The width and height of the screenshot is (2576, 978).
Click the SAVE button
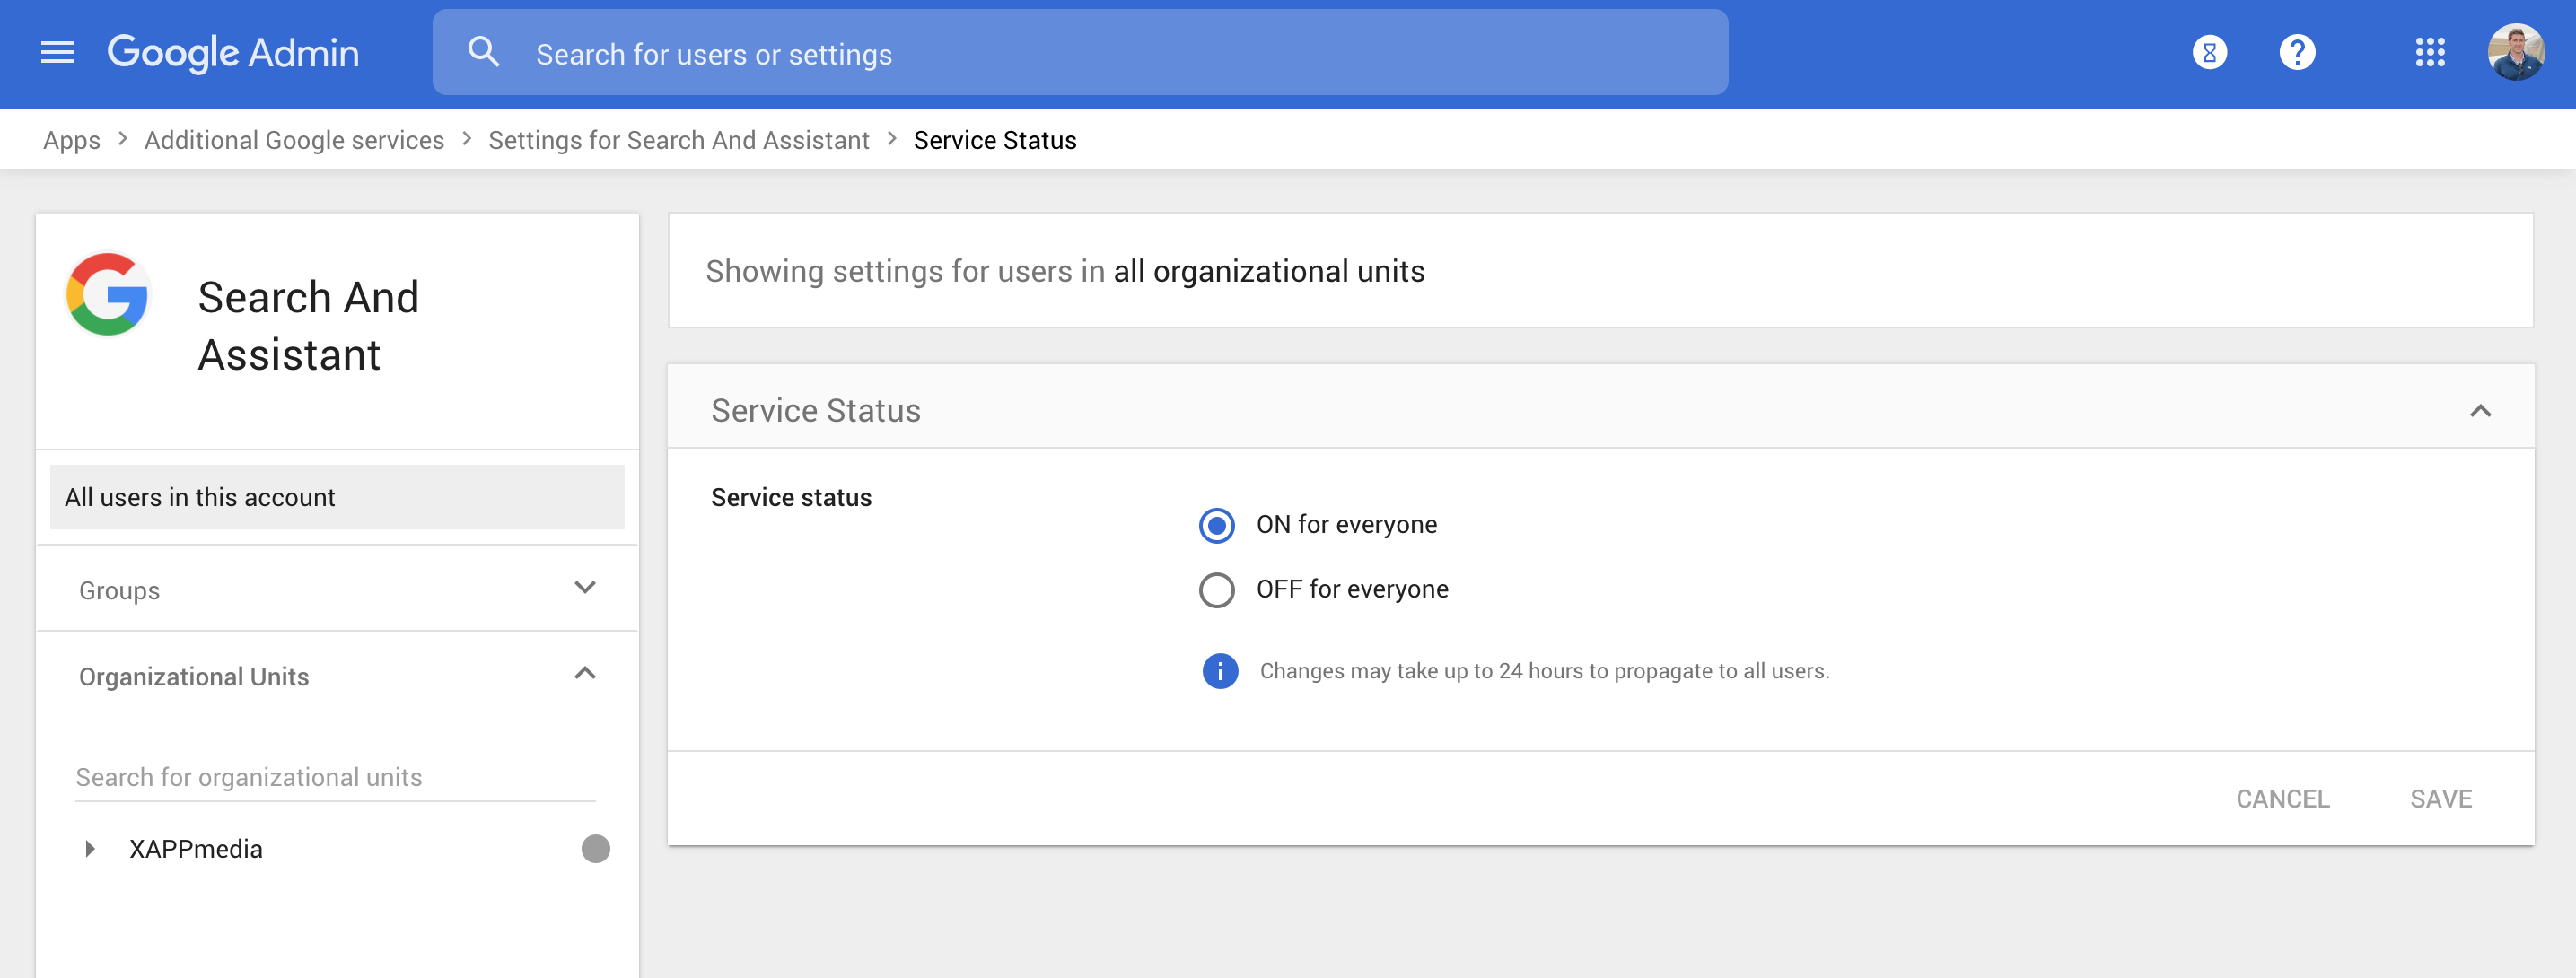pos(2440,799)
